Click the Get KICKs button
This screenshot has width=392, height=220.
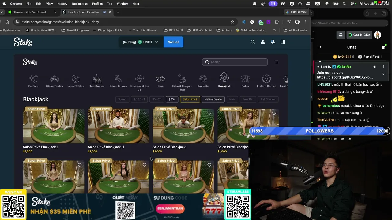tap(359, 35)
